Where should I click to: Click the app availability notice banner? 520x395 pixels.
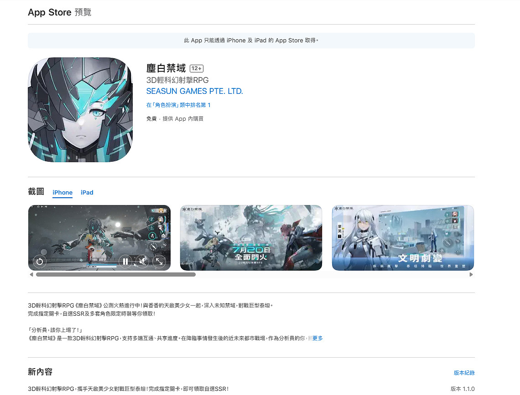click(x=251, y=41)
